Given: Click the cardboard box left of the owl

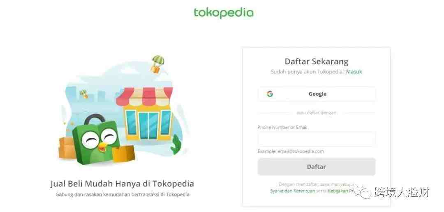Looking at the screenshot, I should click(x=67, y=148).
